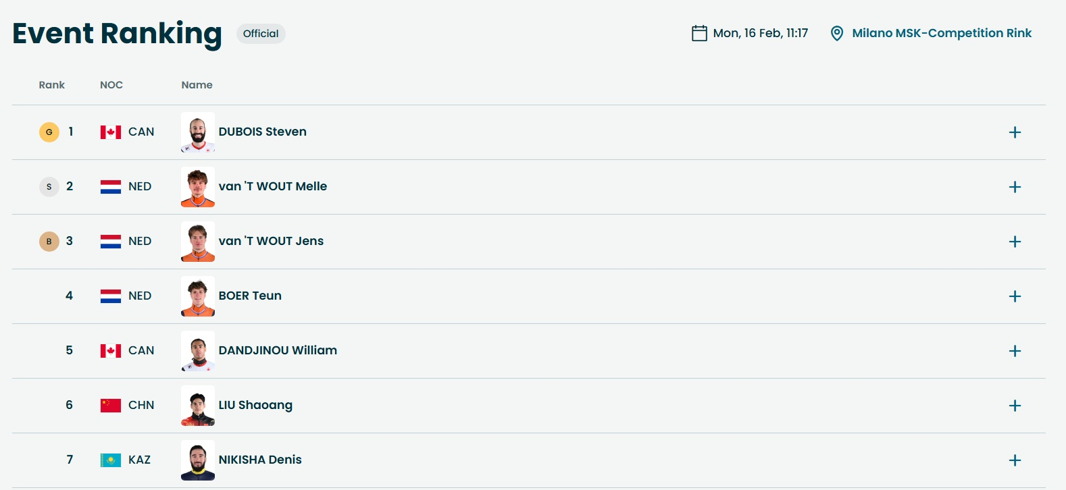
Task: Click the China flag icon
Action: pyautogui.click(x=111, y=405)
